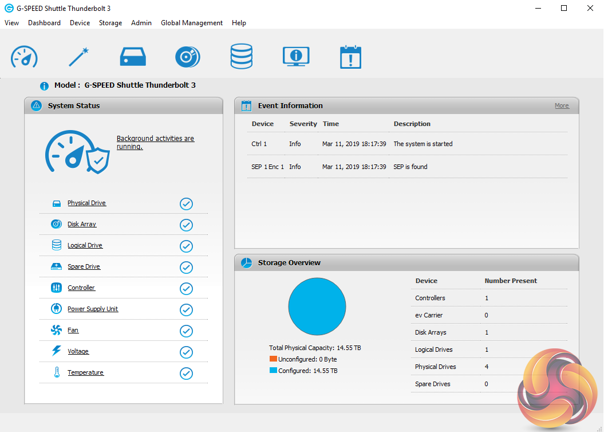
Task: Open the Logical Drive stacked-disks toolbar icon
Action: [x=241, y=57]
